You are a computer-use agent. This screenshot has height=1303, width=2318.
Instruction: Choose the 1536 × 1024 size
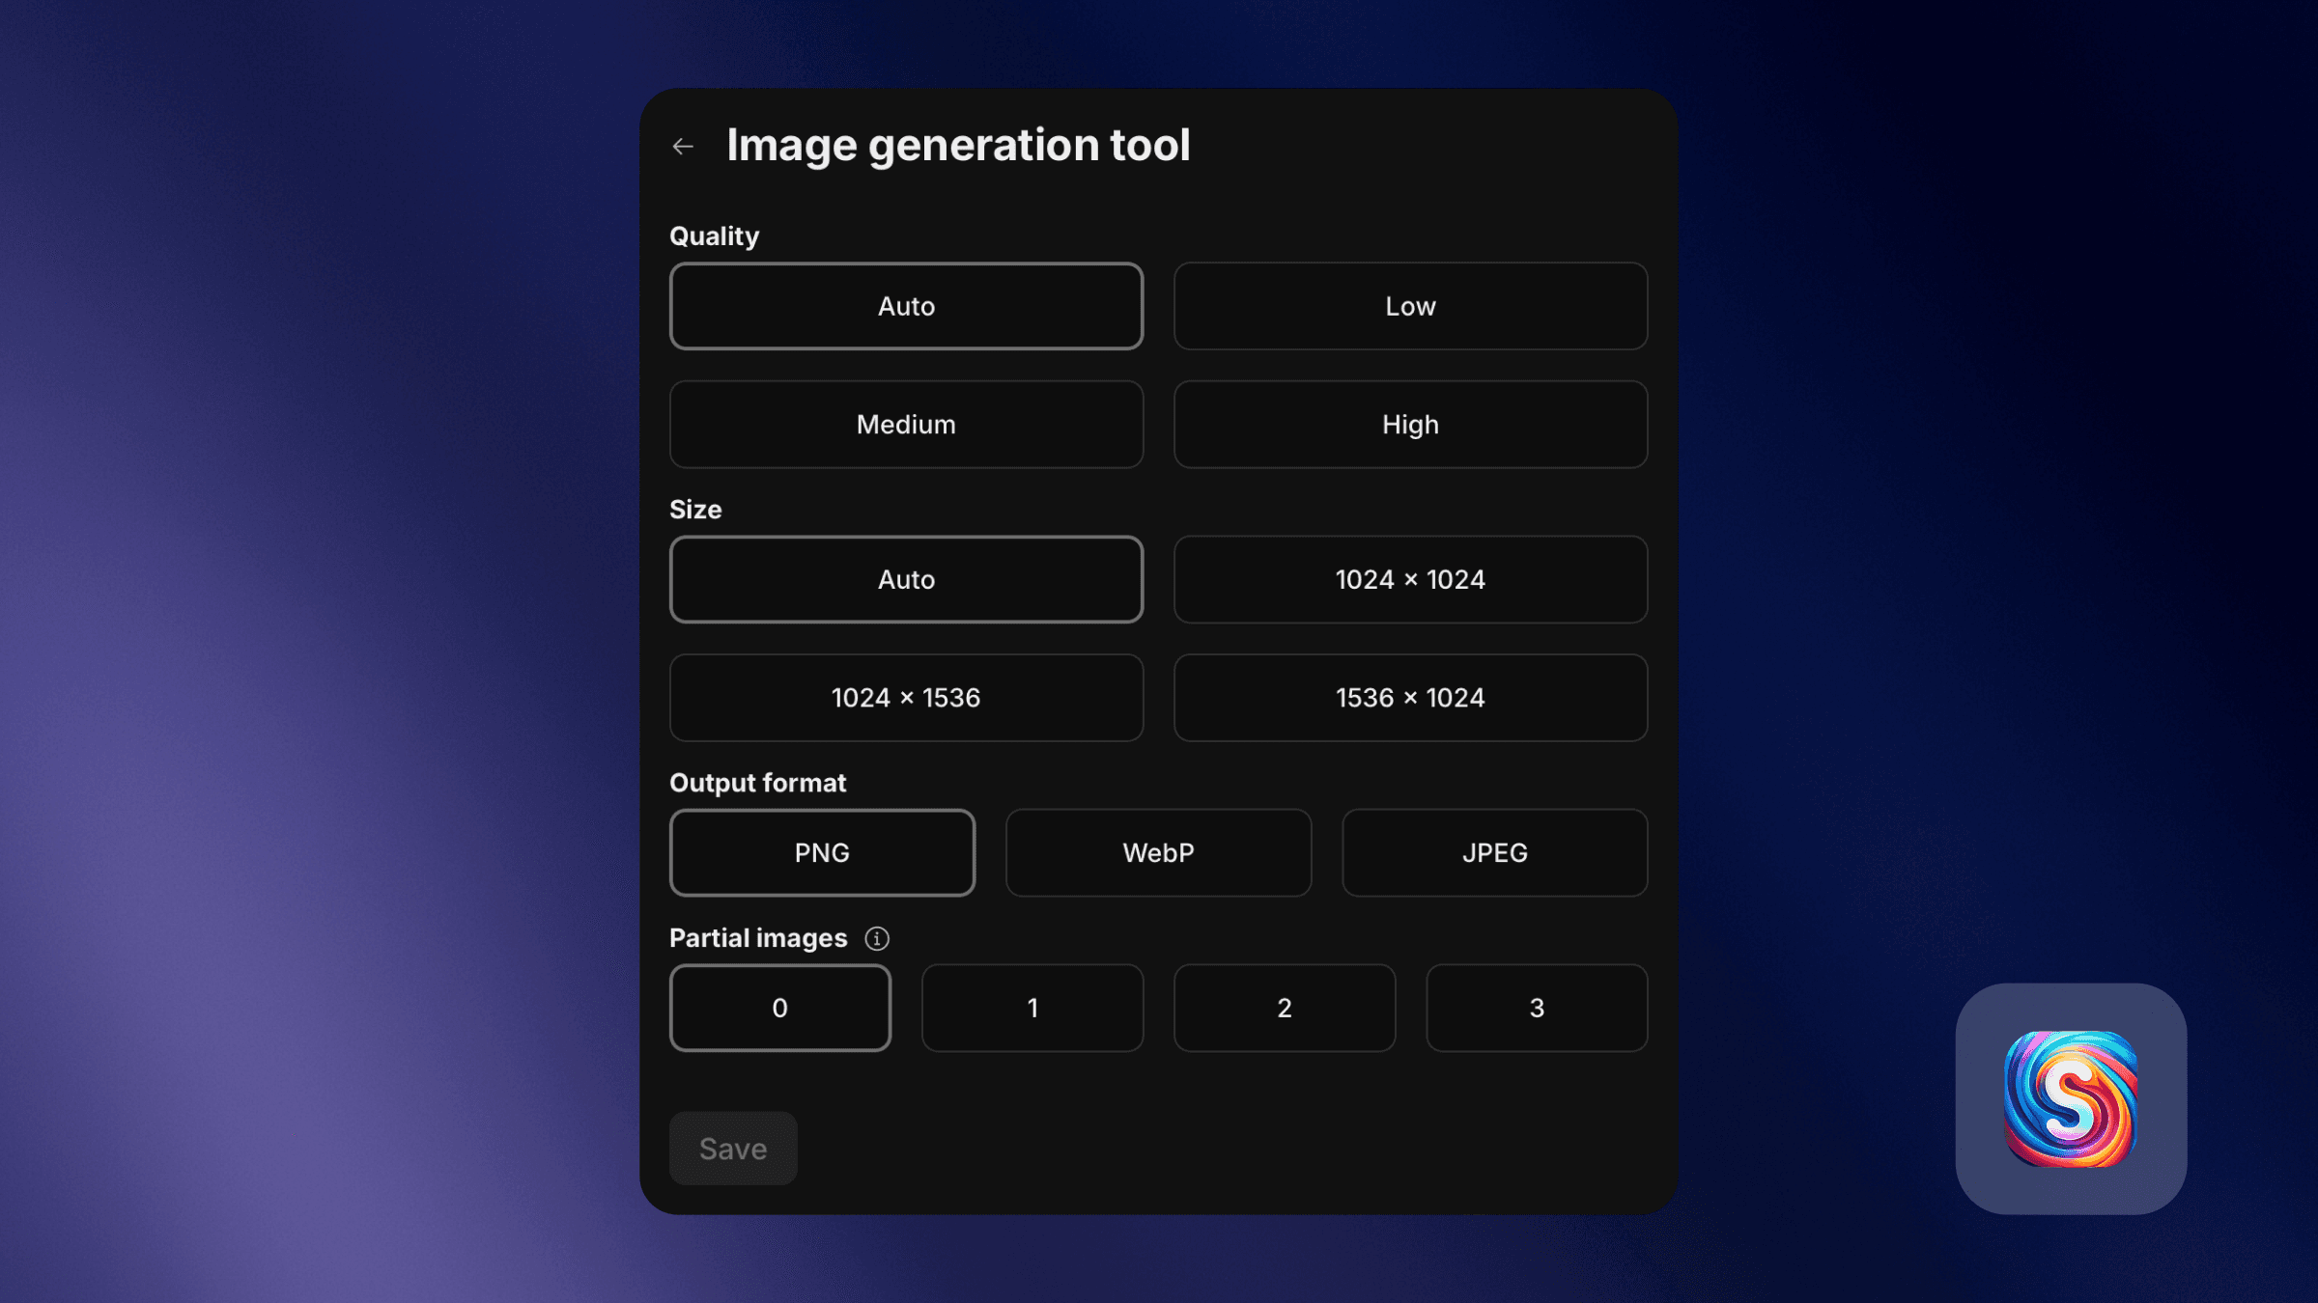pyautogui.click(x=1409, y=697)
